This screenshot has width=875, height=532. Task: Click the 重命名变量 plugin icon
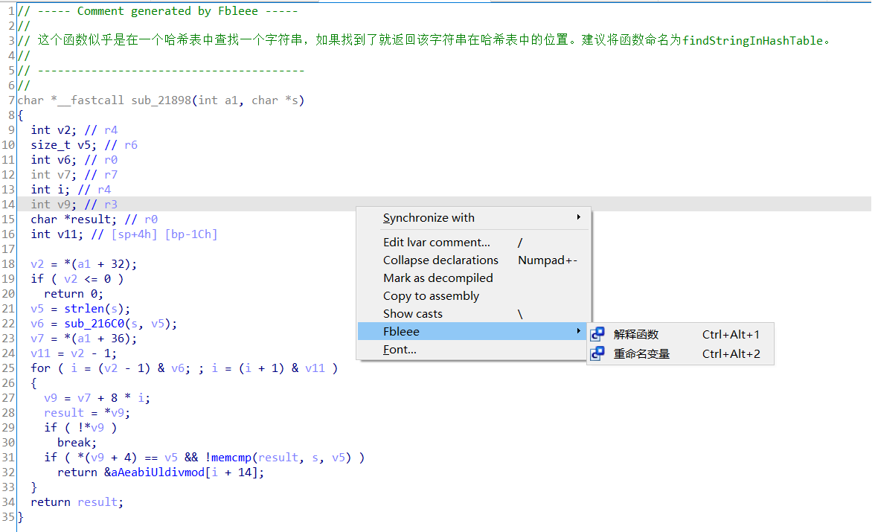click(x=599, y=353)
